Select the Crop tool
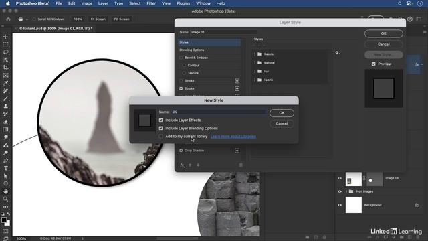Image resolution: width=428 pixels, height=241 pixels. pos(5,68)
